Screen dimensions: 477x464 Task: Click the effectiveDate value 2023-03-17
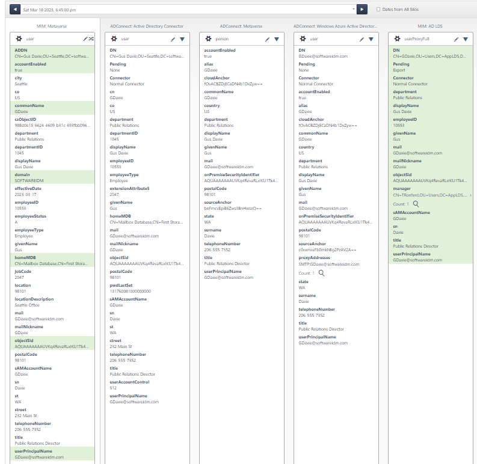(25, 194)
